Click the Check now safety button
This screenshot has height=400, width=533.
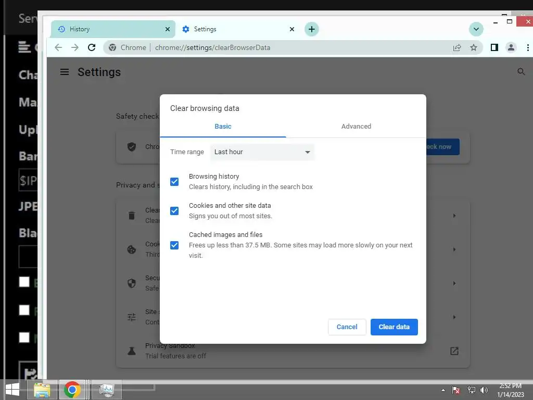pyautogui.click(x=442, y=147)
